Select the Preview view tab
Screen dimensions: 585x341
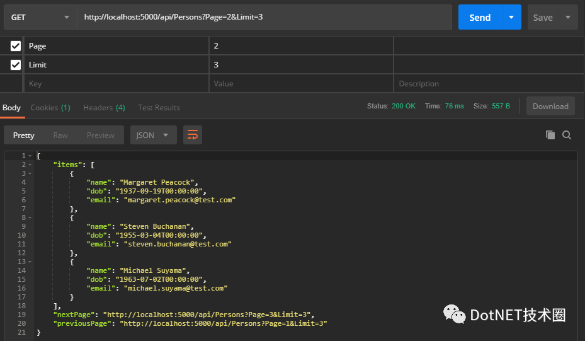tap(100, 136)
